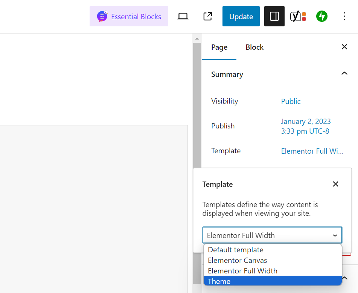
Task: Open the three-dot Options menu
Action: click(x=344, y=16)
